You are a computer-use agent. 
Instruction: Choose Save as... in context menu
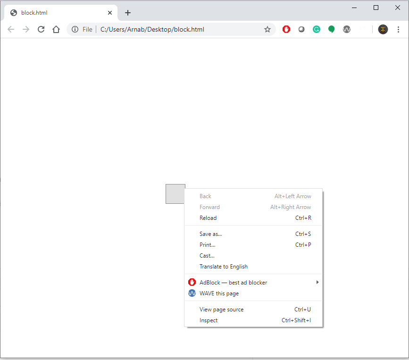(x=253, y=234)
